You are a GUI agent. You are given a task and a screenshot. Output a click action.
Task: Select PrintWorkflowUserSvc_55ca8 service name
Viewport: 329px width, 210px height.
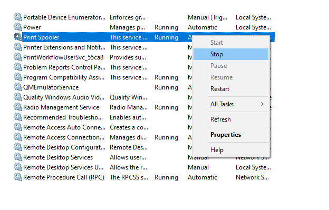(x=63, y=57)
